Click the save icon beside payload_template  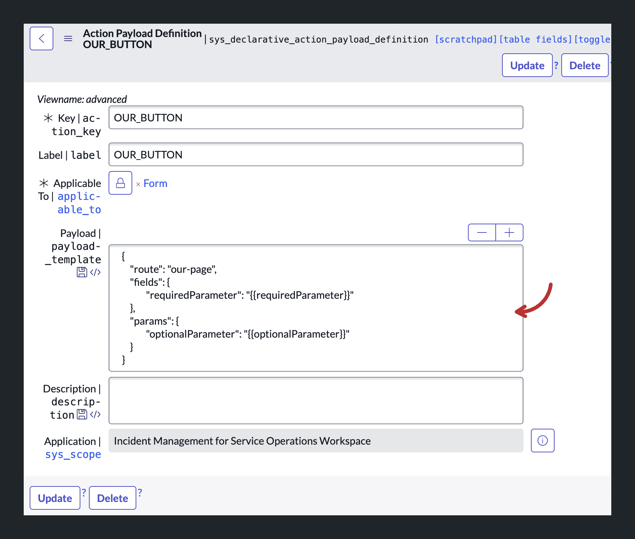[x=82, y=272]
